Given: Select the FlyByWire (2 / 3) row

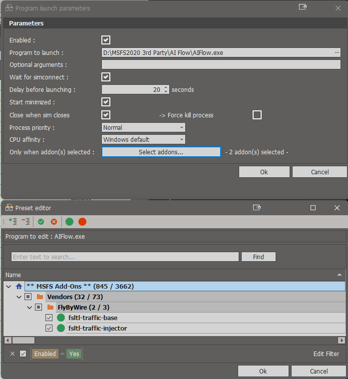Looking at the screenshot, I should point(201,307).
